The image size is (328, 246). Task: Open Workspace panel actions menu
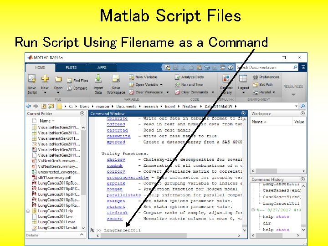(302, 113)
